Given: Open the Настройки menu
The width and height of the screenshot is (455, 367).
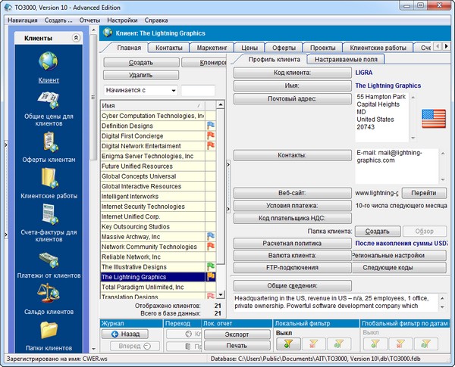Looking at the screenshot, I should (x=122, y=20).
